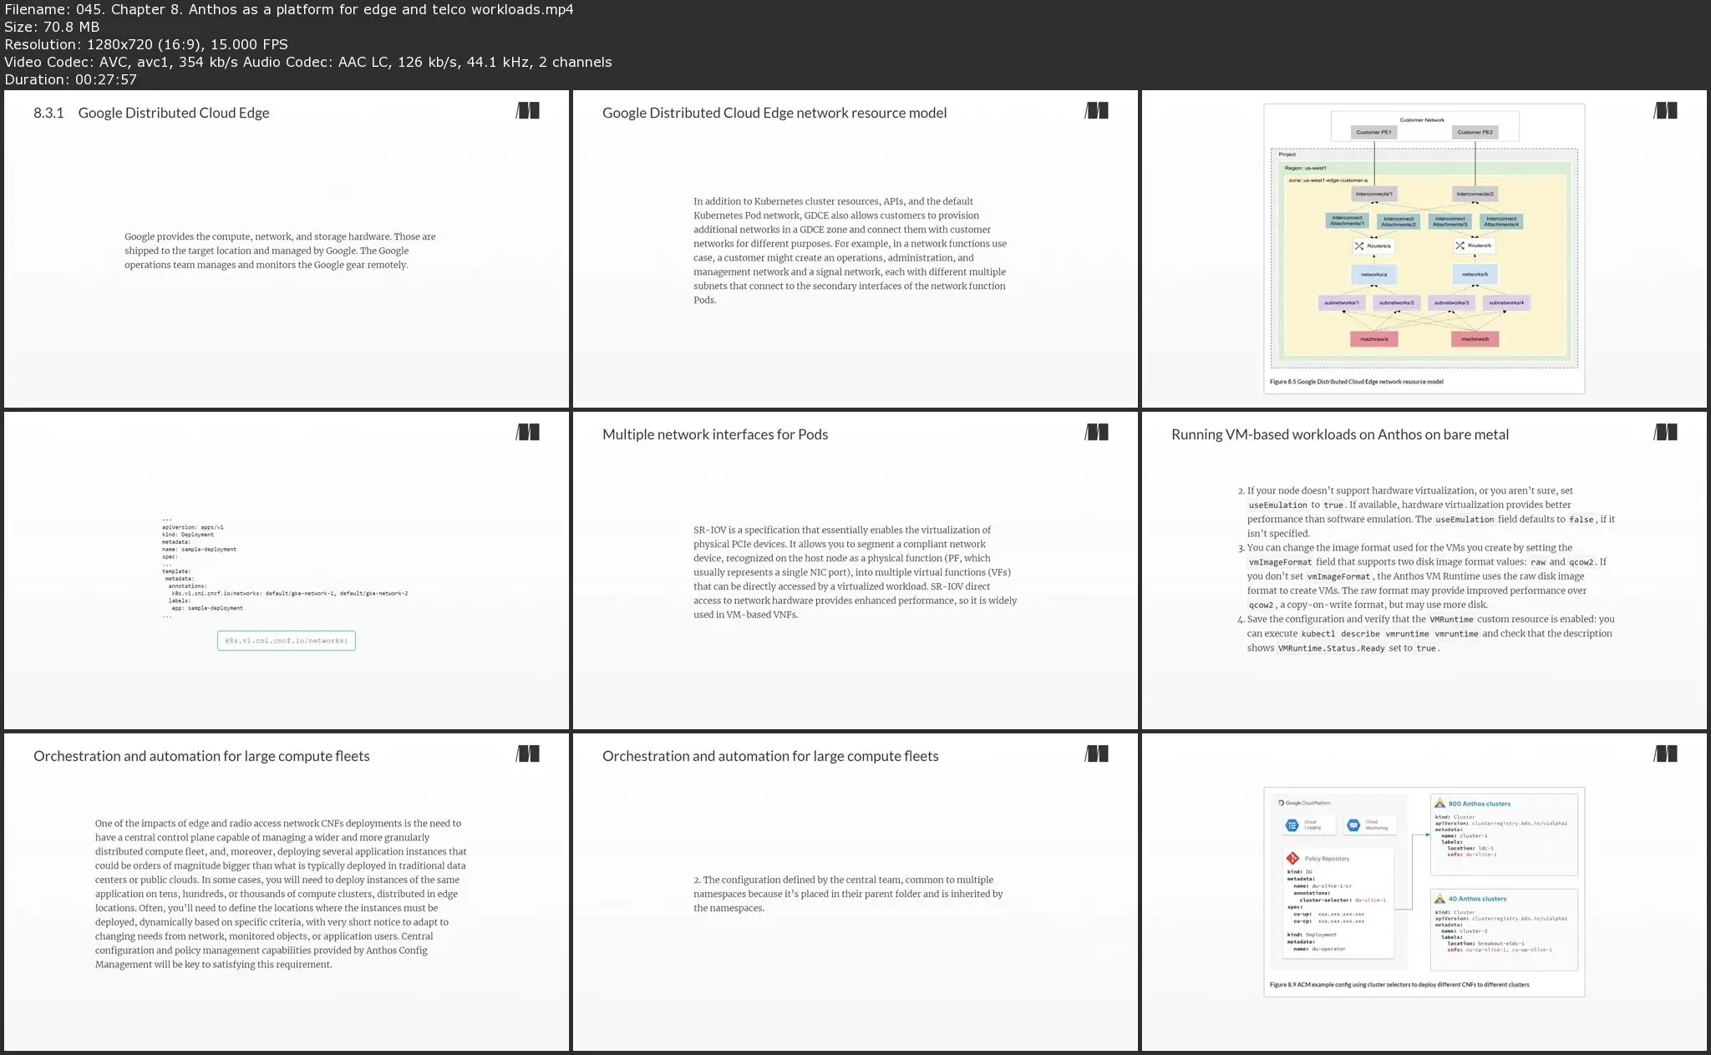
Task: Click the Cloud Monitoring hexagon icon
Action: point(1353,825)
